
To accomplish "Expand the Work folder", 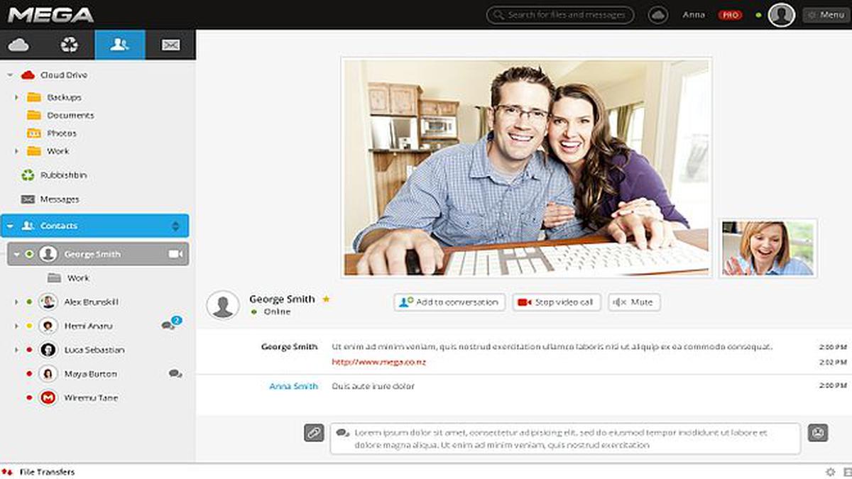I will (x=16, y=151).
